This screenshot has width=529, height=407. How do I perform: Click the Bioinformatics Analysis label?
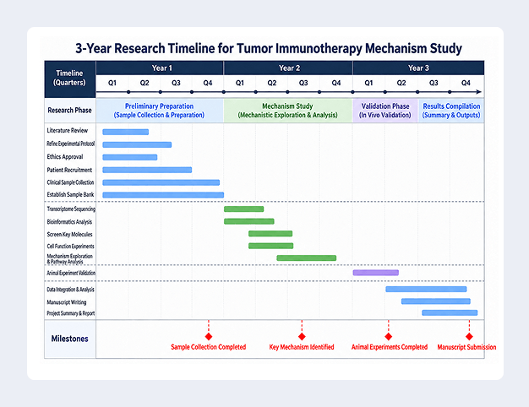coord(69,222)
